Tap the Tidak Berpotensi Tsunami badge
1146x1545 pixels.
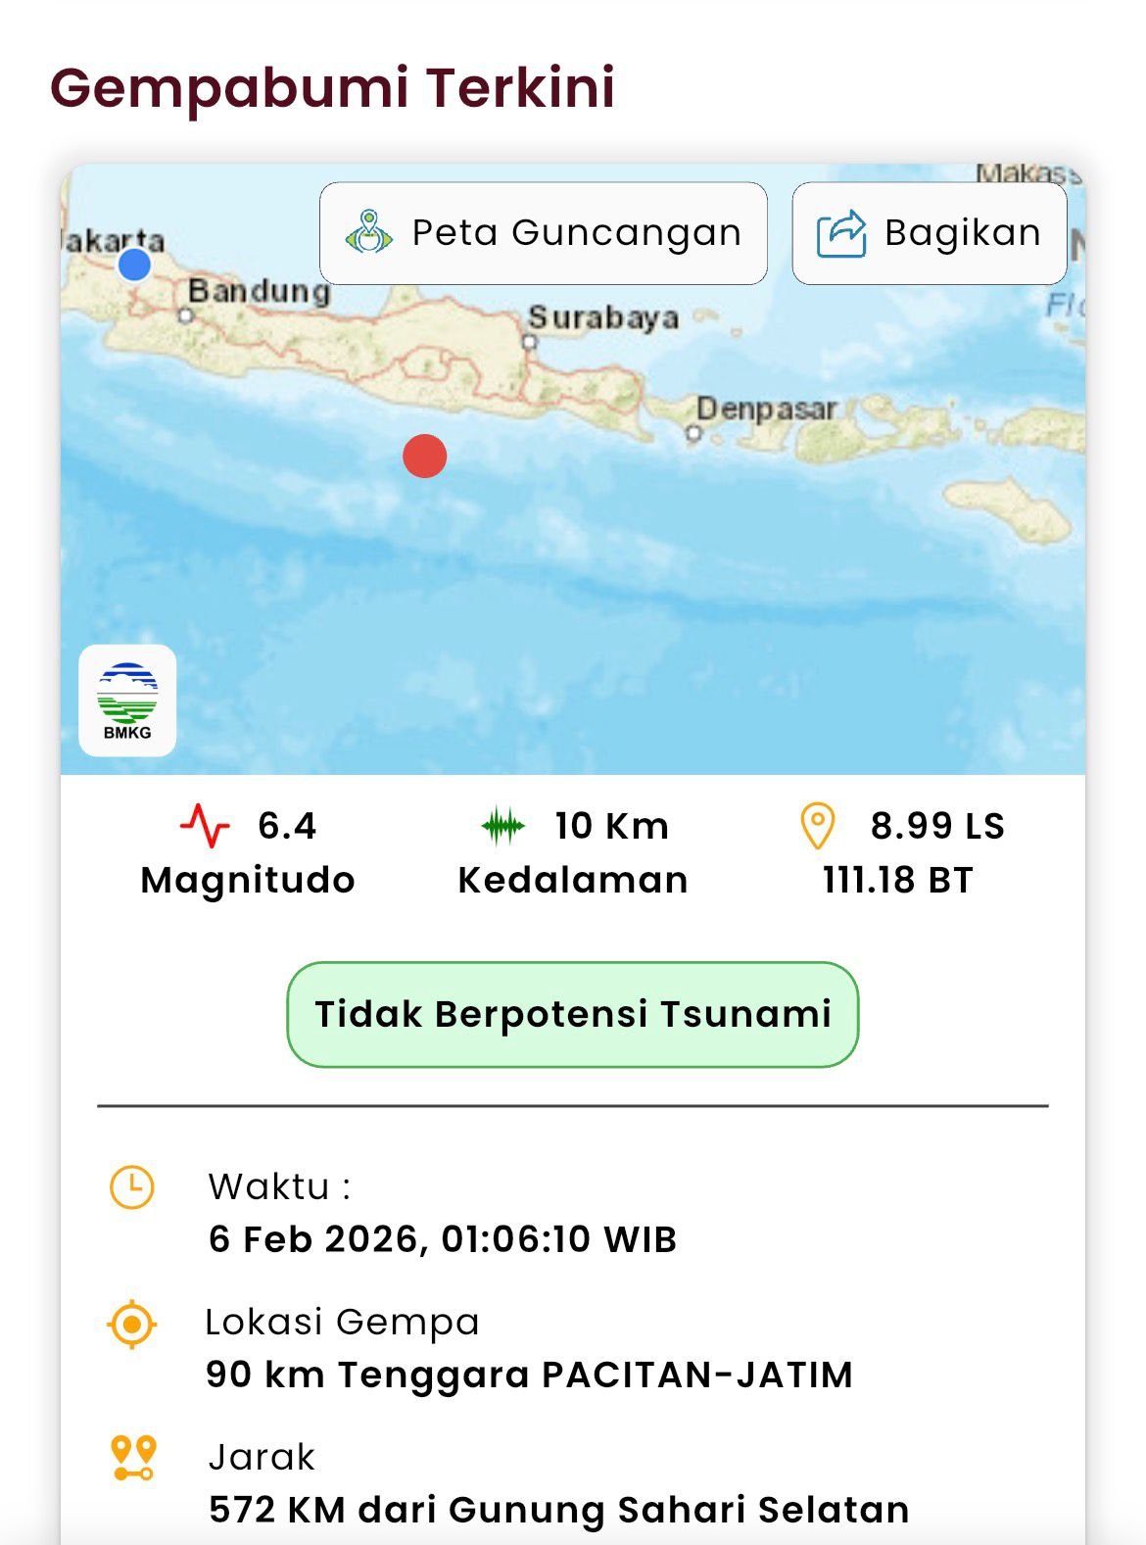pyautogui.click(x=572, y=1014)
